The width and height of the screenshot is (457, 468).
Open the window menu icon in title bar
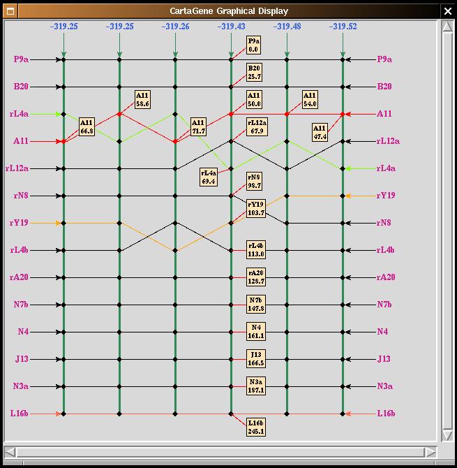click(10, 11)
